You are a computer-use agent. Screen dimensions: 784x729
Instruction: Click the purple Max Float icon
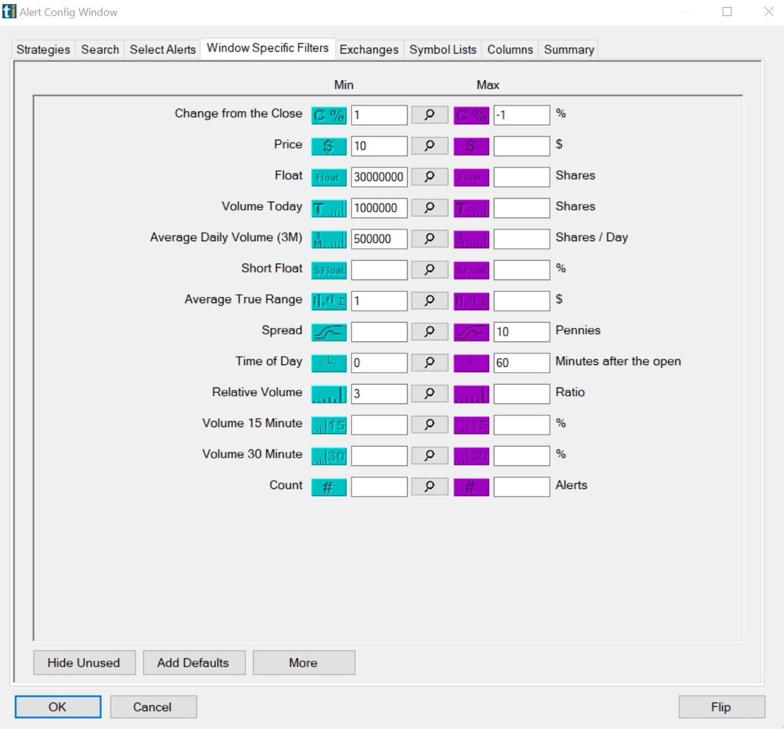click(x=471, y=177)
